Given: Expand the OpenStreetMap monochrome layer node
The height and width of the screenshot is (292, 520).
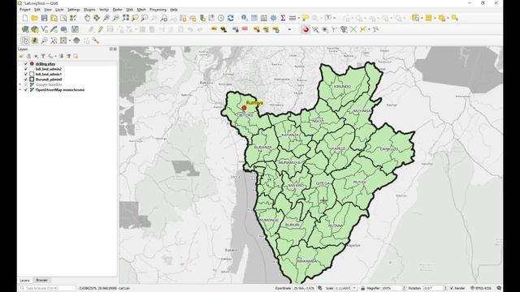Looking at the screenshot, I should point(20,90).
